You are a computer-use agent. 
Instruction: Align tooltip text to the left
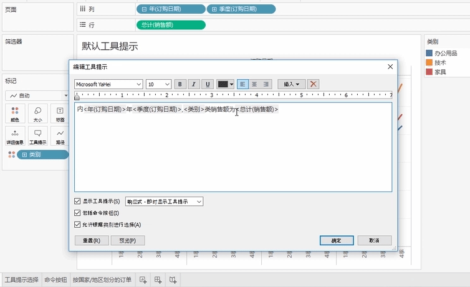tap(242, 84)
